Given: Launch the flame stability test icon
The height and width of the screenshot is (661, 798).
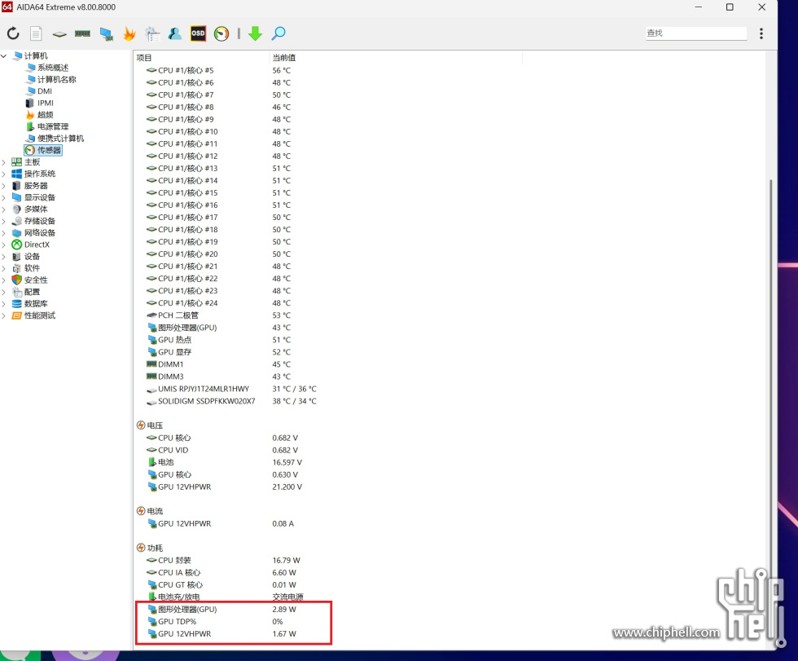Looking at the screenshot, I should click(129, 33).
